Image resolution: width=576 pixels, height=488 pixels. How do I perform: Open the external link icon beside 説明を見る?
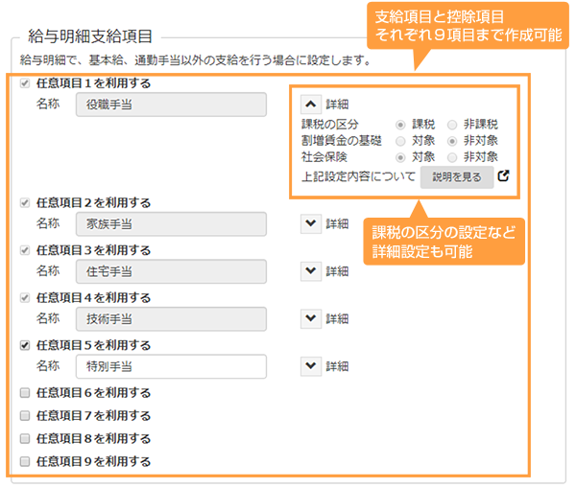[503, 176]
